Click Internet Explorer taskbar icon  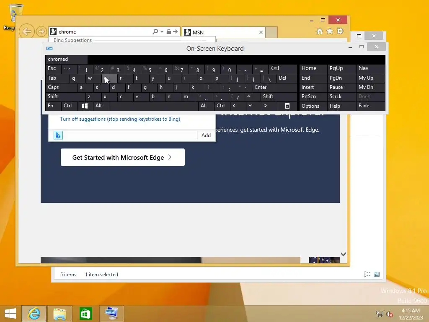point(34,313)
